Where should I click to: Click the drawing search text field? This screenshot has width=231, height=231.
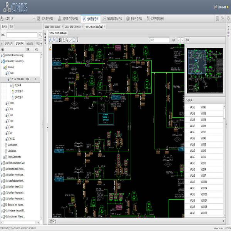tap(158, 40)
